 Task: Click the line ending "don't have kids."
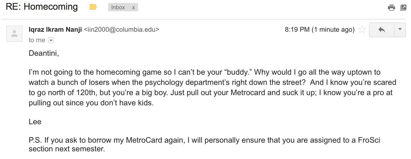click(x=91, y=103)
